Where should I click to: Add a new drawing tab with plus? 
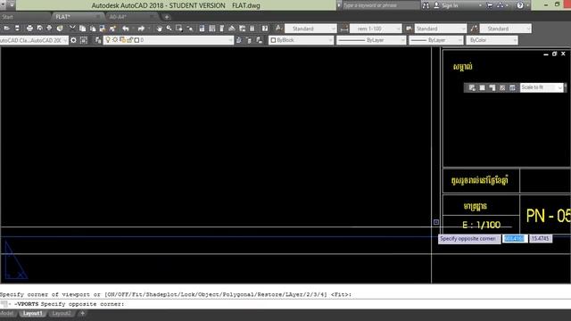click(x=167, y=17)
